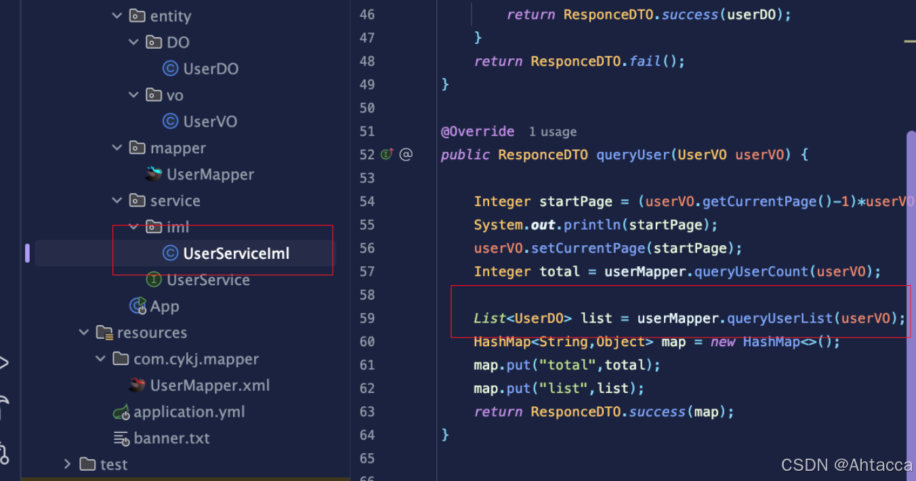Click the App runnable class icon
The image size is (916, 481).
[x=138, y=306]
